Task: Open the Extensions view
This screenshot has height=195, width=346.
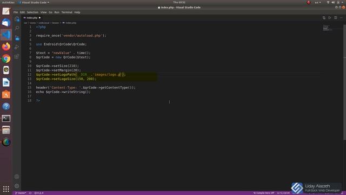Action: tap(17, 56)
